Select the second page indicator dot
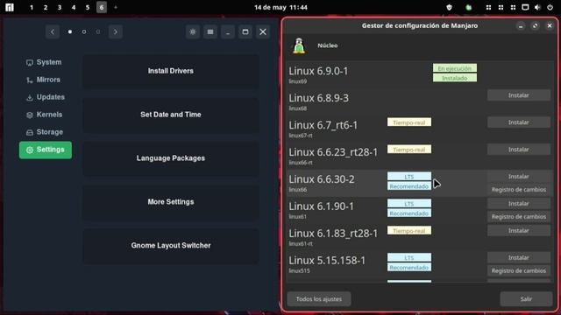This screenshot has width=561, height=315. pyautogui.click(x=84, y=31)
